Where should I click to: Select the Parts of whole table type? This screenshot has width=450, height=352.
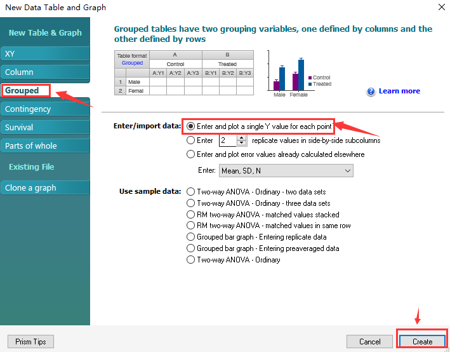[x=45, y=146]
